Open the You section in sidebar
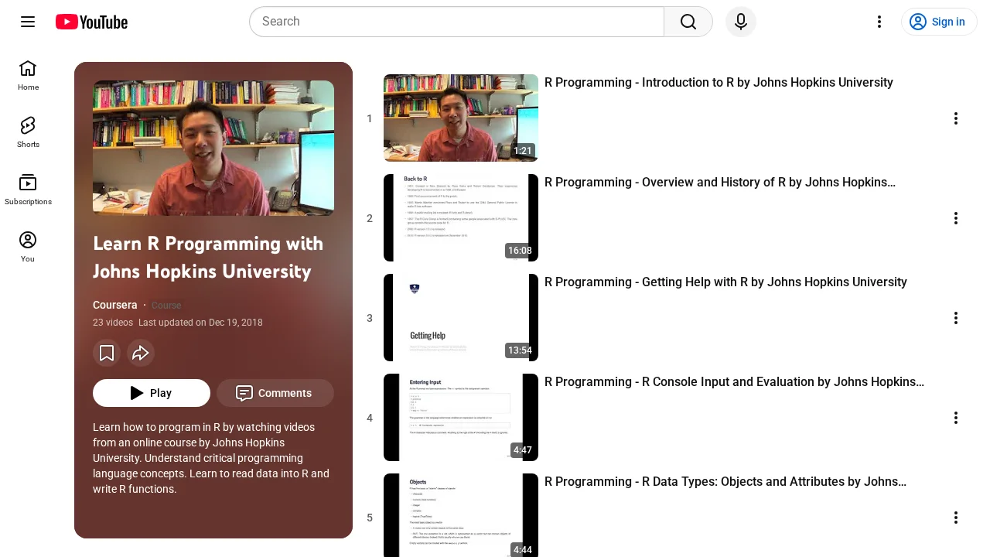 (28, 247)
